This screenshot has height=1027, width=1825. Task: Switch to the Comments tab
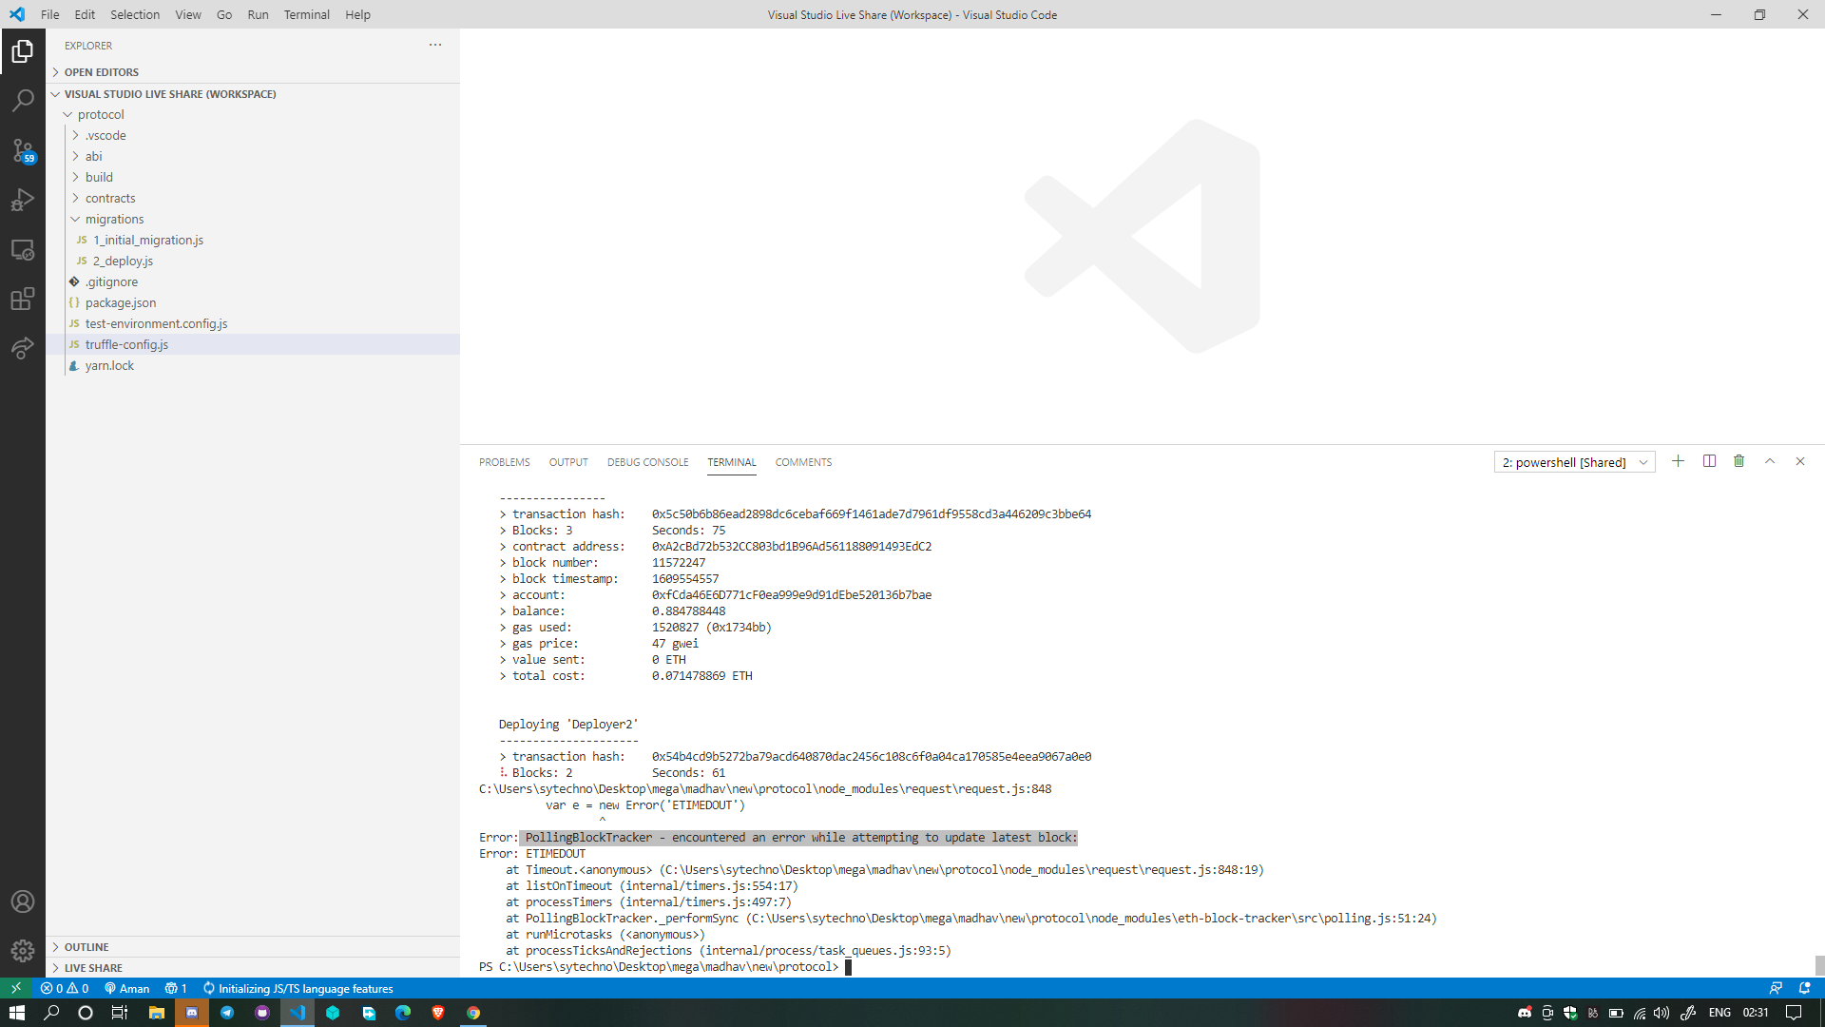[803, 462]
